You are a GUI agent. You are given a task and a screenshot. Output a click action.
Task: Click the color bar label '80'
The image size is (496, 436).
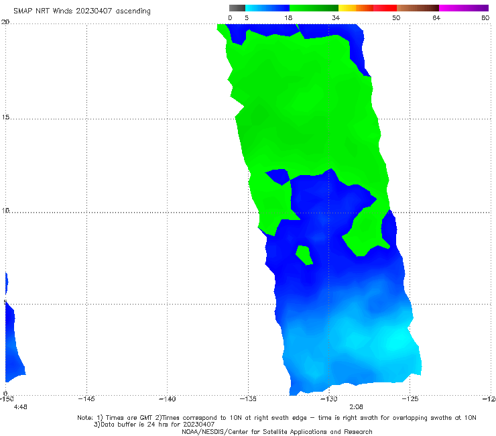coord(485,18)
